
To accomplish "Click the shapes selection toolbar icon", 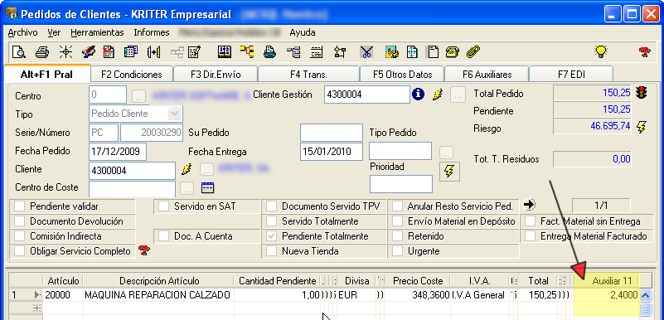I will point(339,52).
